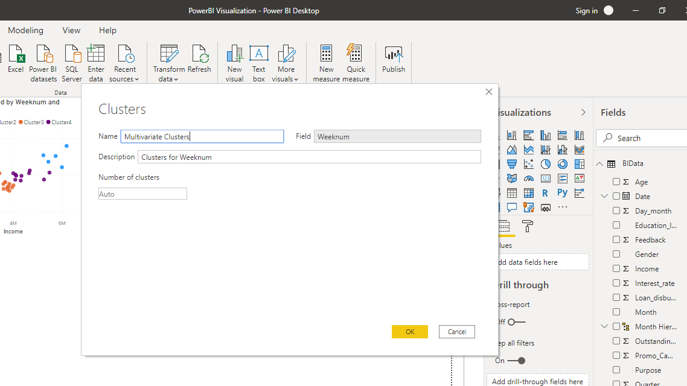
Task: Turn off Keep all filters toggle
Action: point(517,361)
